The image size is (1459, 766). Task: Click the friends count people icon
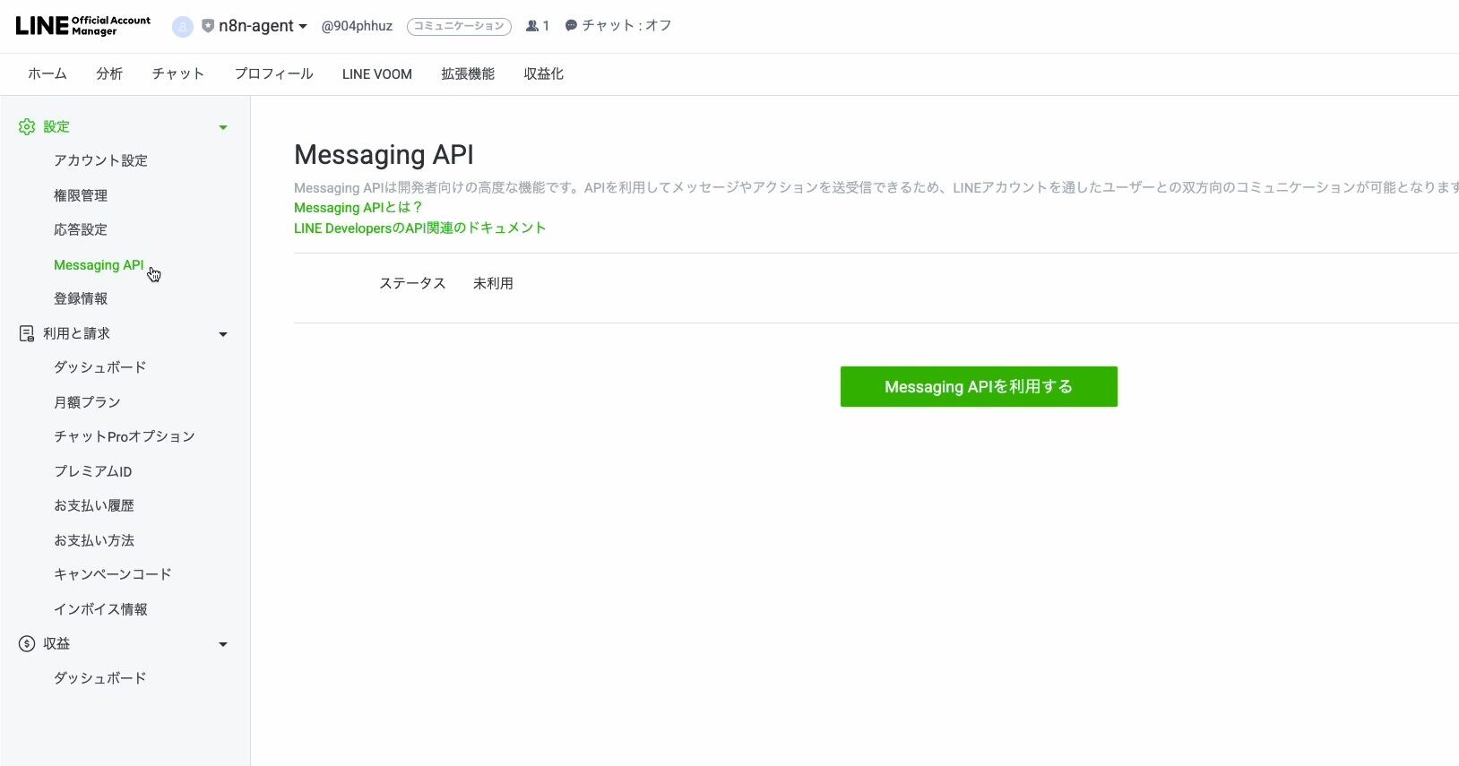tap(532, 26)
